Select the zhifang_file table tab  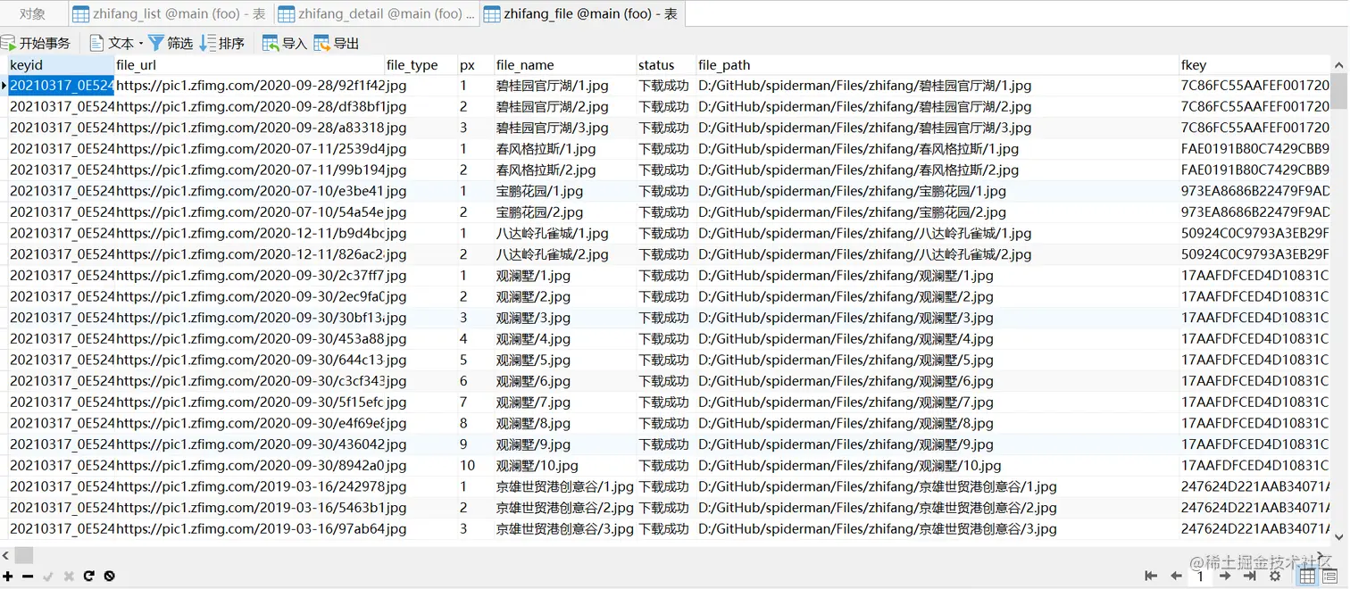point(582,13)
